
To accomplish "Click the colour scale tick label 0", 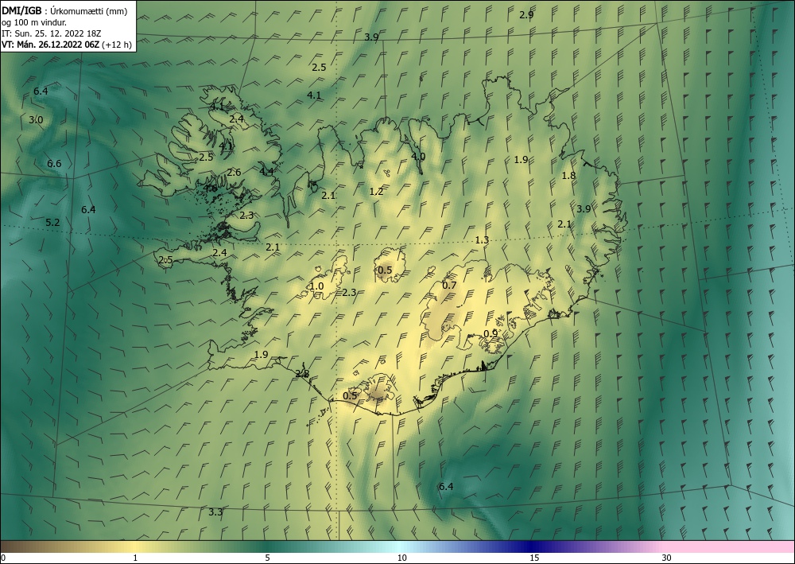I will click(x=3, y=558).
